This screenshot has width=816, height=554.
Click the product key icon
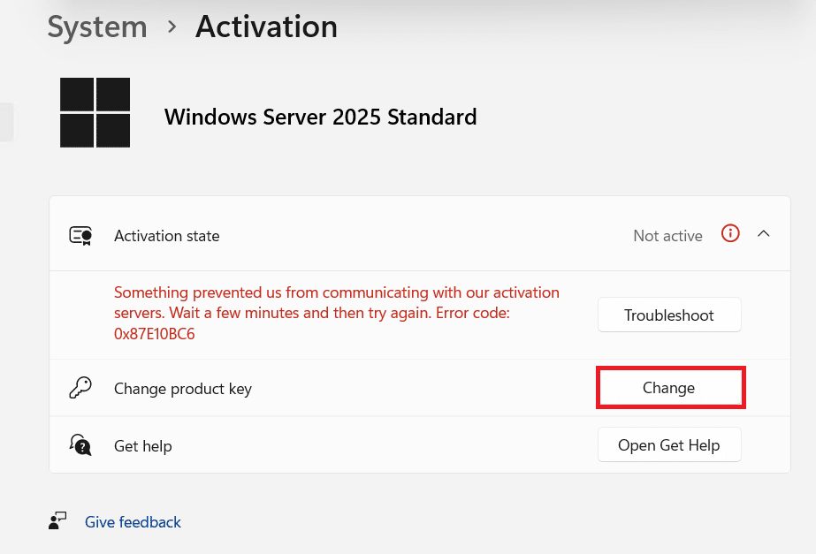(x=80, y=388)
